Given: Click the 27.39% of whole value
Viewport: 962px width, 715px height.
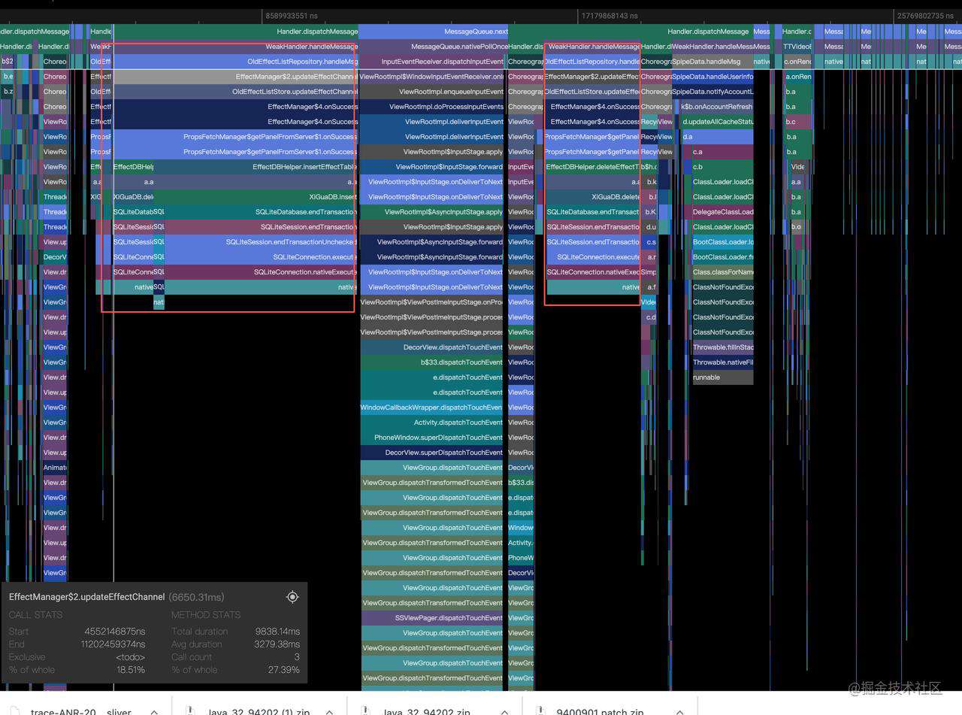Looking at the screenshot, I should 284,670.
